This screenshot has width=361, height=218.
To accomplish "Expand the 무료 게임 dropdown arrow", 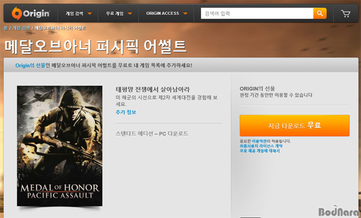I will coord(130,14).
